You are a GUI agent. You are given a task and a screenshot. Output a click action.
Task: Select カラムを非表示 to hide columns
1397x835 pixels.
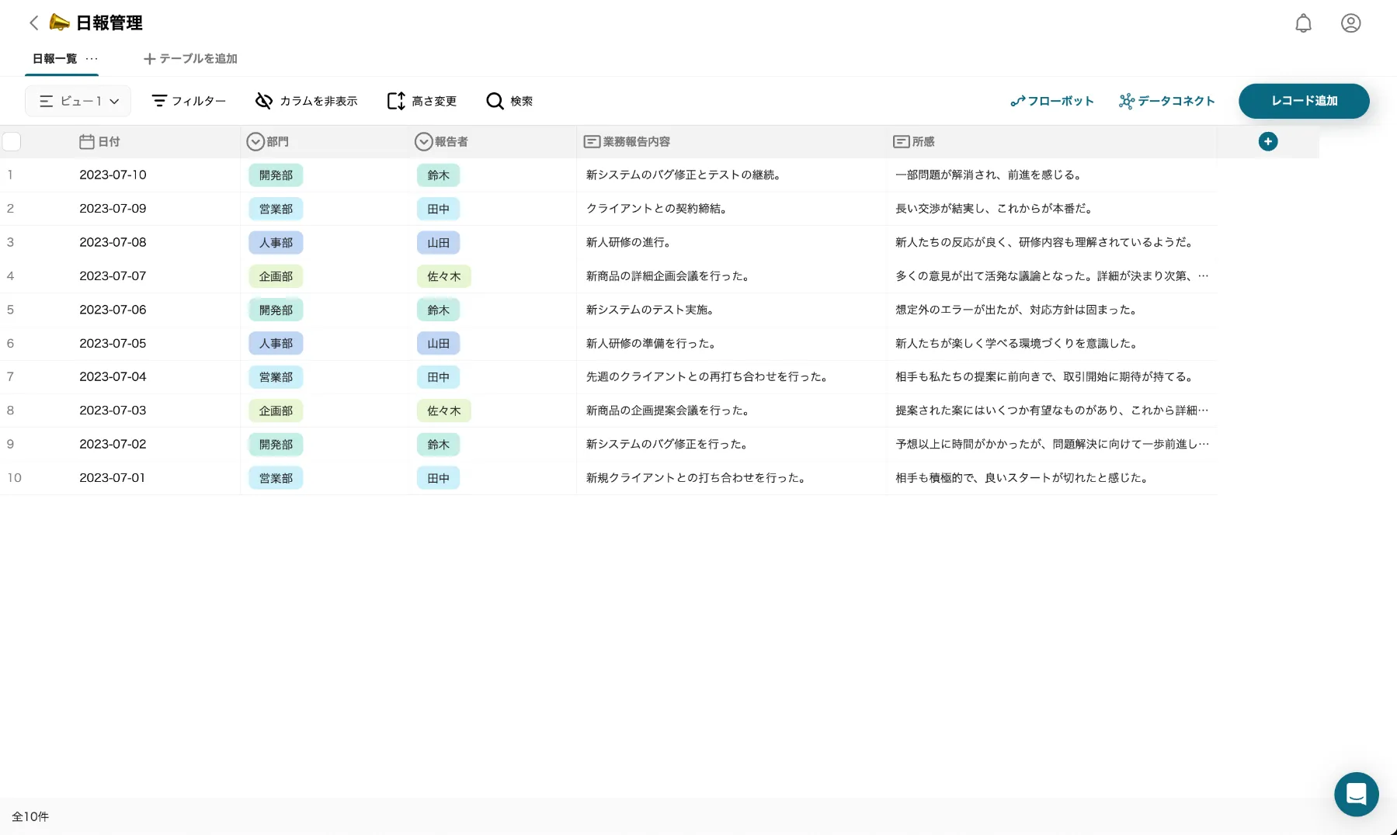pyautogui.click(x=306, y=101)
